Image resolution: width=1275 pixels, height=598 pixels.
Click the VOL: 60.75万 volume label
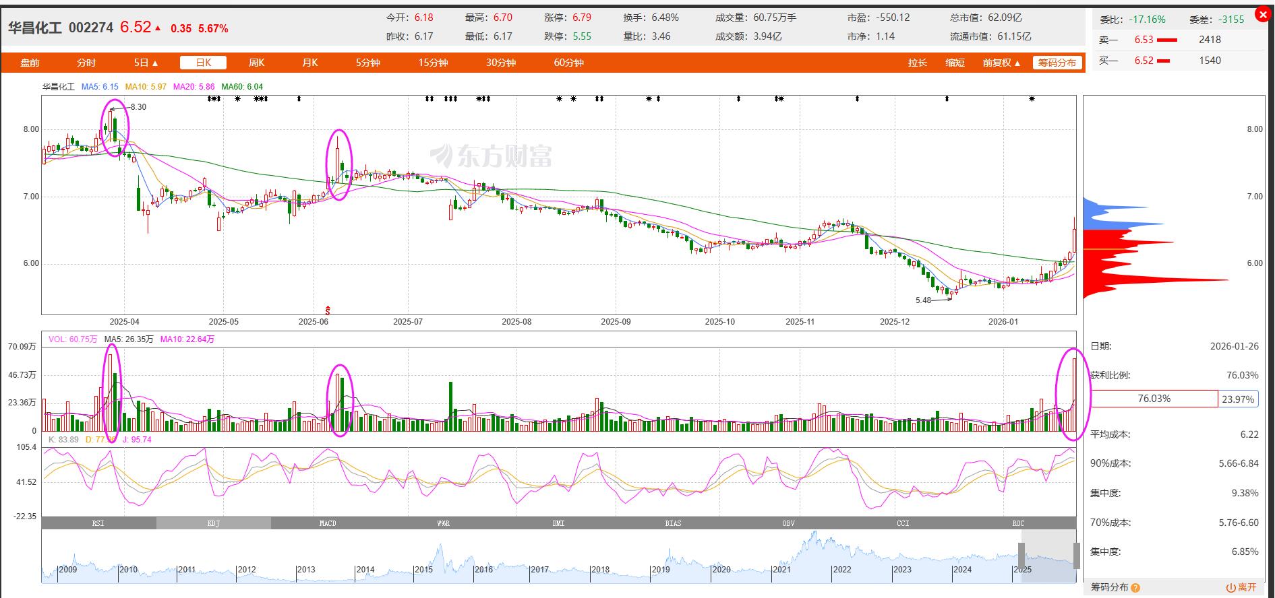73,339
